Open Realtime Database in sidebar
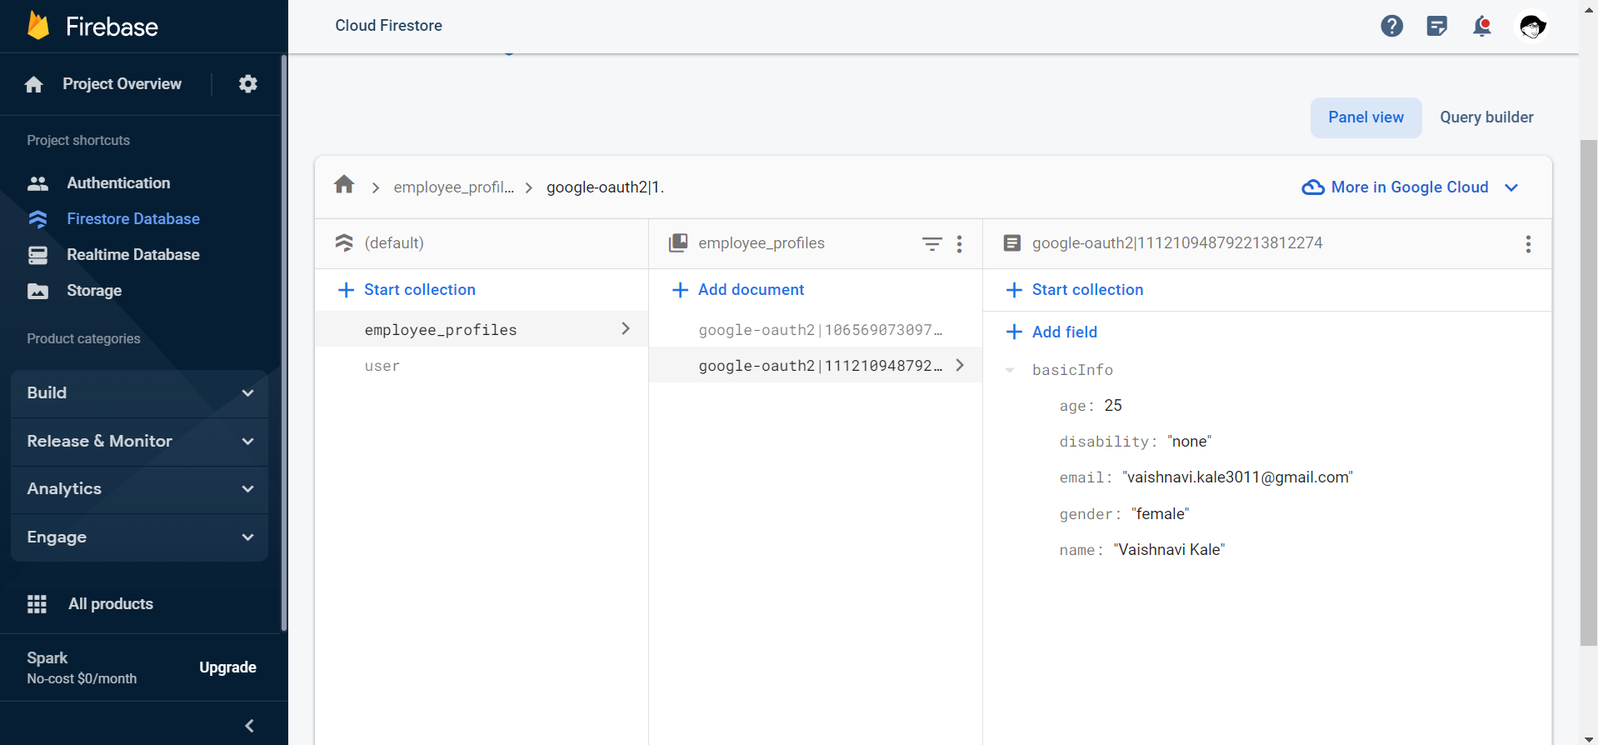This screenshot has height=745, width=1598. [x=133, y=255]
